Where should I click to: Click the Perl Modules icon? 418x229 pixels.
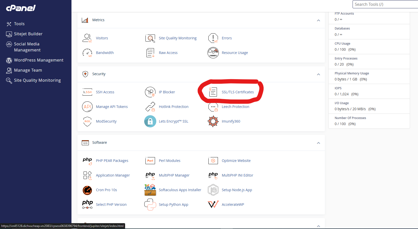pos(150,161)
